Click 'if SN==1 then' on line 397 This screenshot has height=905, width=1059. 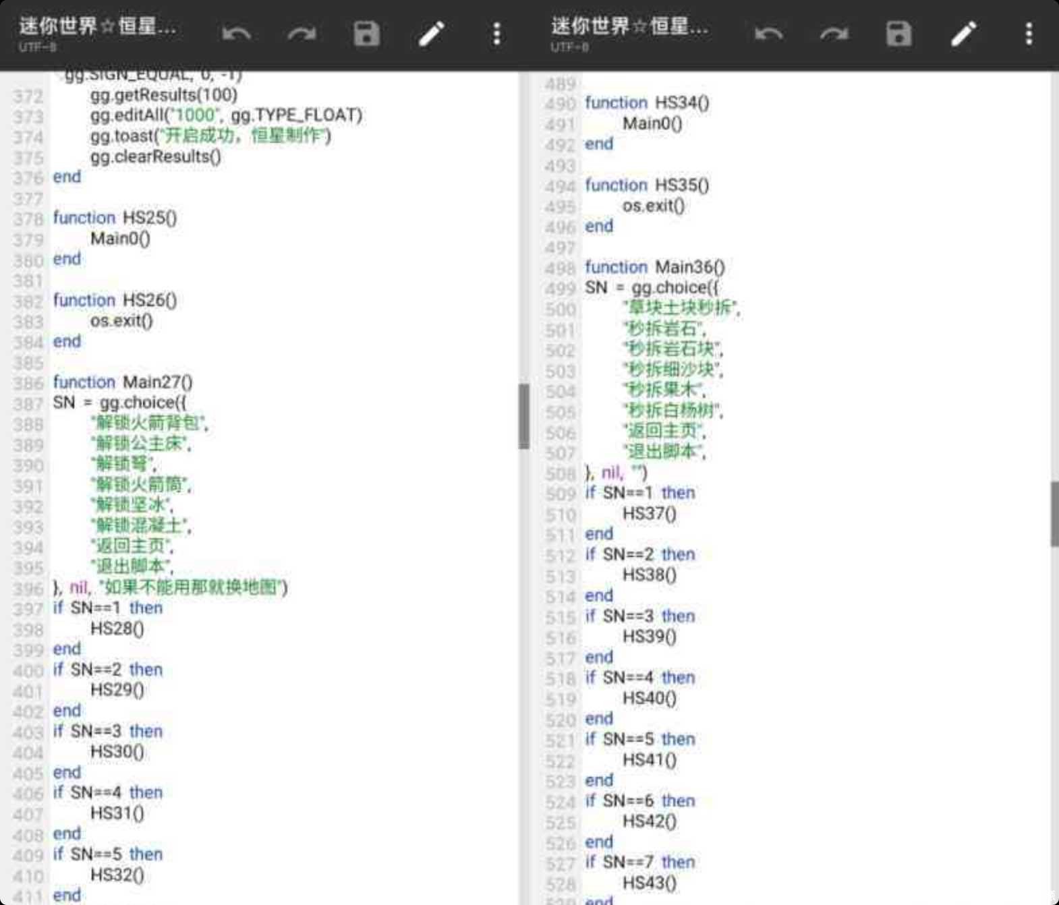click(108, 608)
